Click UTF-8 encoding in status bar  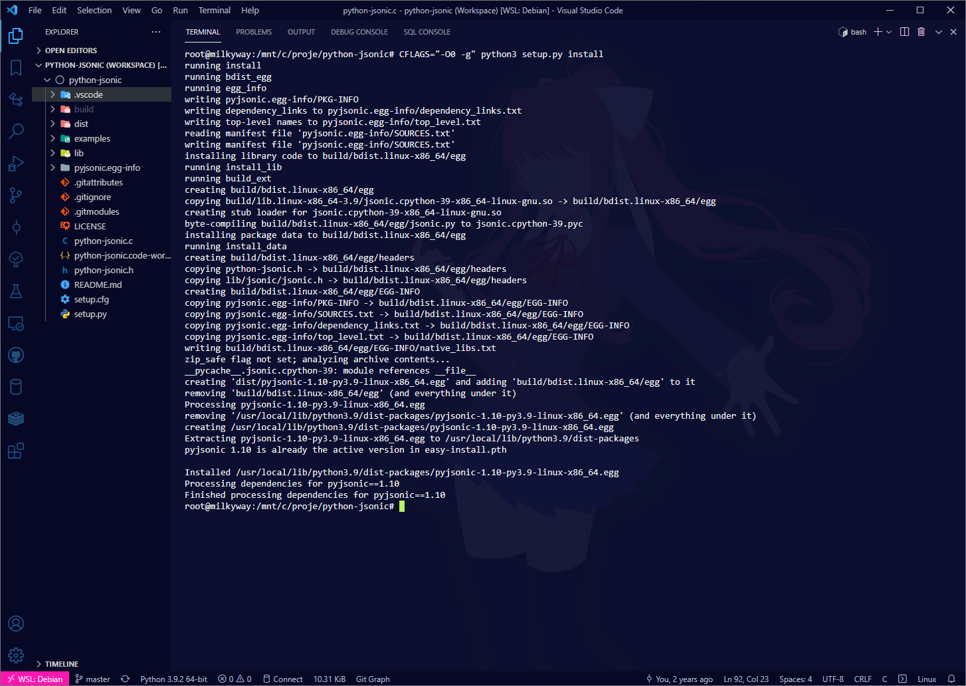833,679
